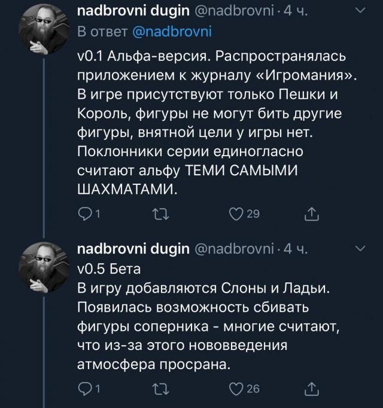This screenshot has width=383, height=408.
Task: Open options chevron on the first tweet
Action: 361,10
